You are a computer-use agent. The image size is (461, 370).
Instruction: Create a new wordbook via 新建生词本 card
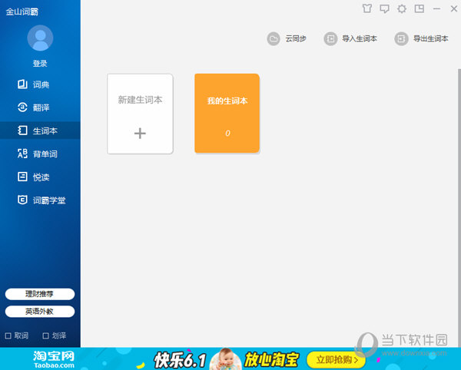point(141,114)
